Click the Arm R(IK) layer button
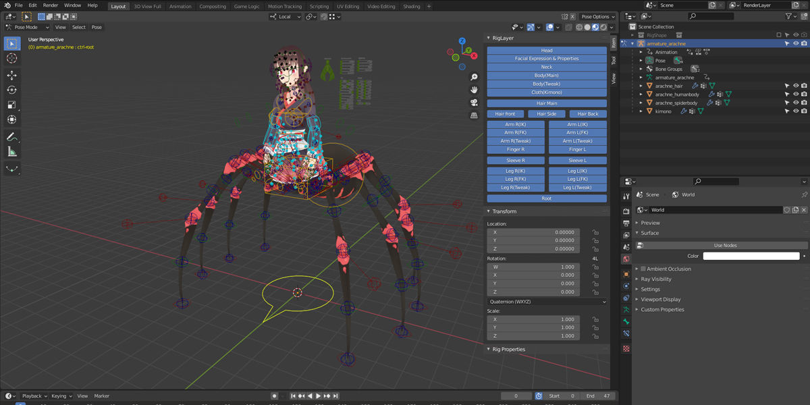This screenshot has height=405, width=810. tap(515, 124)
